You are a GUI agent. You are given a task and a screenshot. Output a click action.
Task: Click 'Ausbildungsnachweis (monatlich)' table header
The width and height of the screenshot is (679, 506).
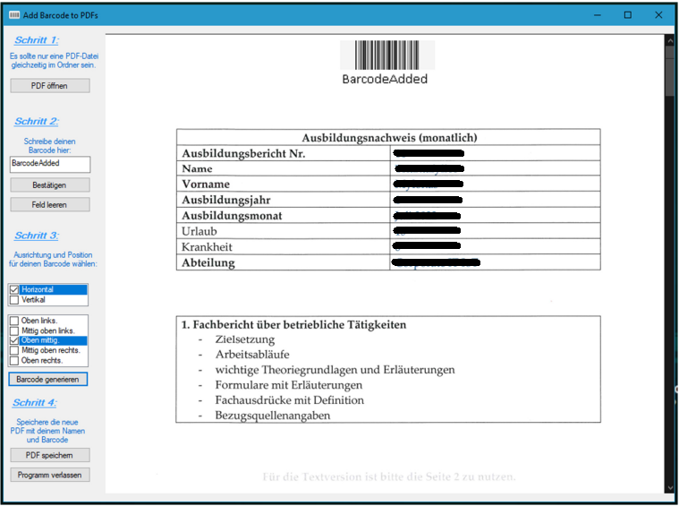coord(389,138)
